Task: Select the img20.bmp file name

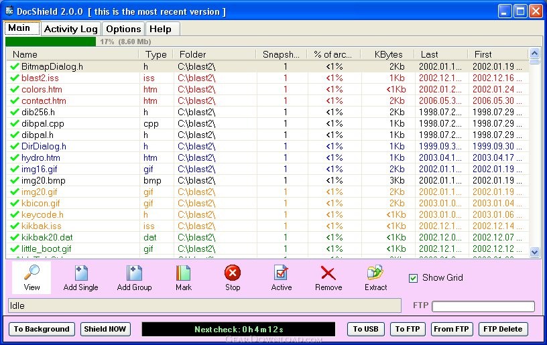Action: pyautogui.click(x=44, y=180)
